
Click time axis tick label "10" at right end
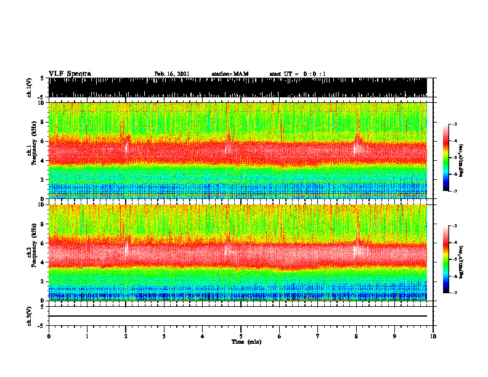pos(433,336)
